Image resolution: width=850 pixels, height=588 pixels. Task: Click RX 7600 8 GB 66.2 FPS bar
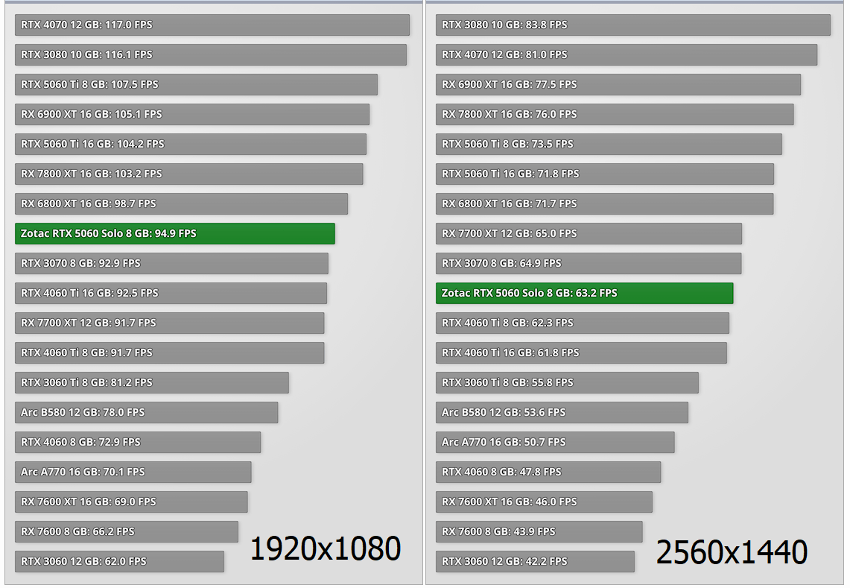tap(127, 532)
